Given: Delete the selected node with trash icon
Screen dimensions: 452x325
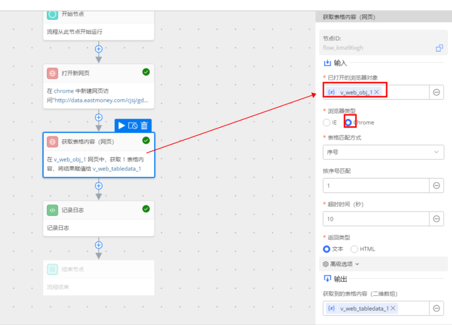Looking at the screenshot, I should coord(144,126).
